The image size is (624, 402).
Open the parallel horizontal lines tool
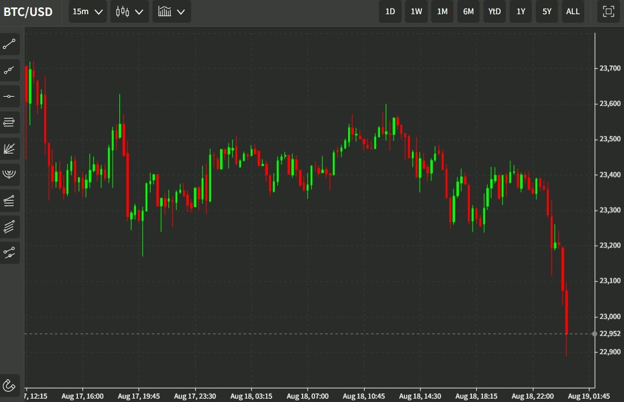pos(10,122)
